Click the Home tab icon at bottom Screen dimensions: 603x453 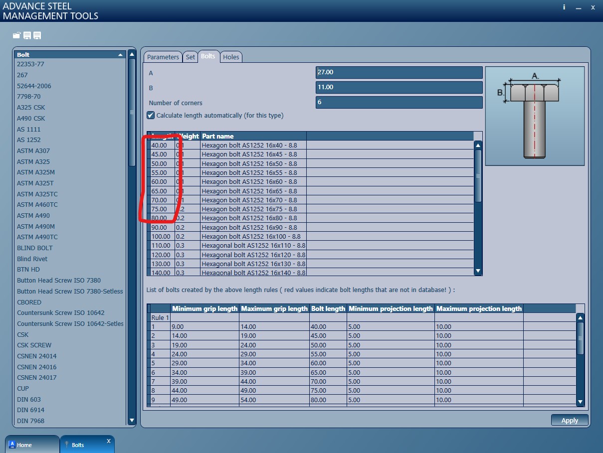[12, 445]
